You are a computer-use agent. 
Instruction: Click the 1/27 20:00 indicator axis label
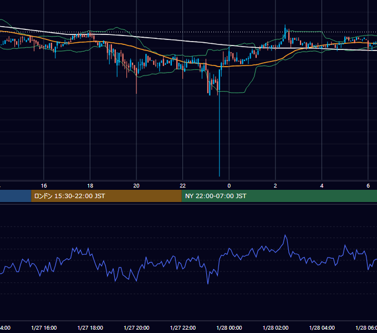coord(136,327)
